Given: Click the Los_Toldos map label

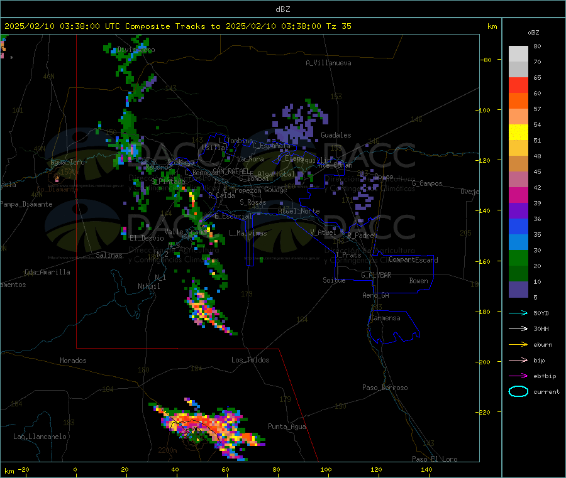Looking at the screenshot, I should point(250,360).
